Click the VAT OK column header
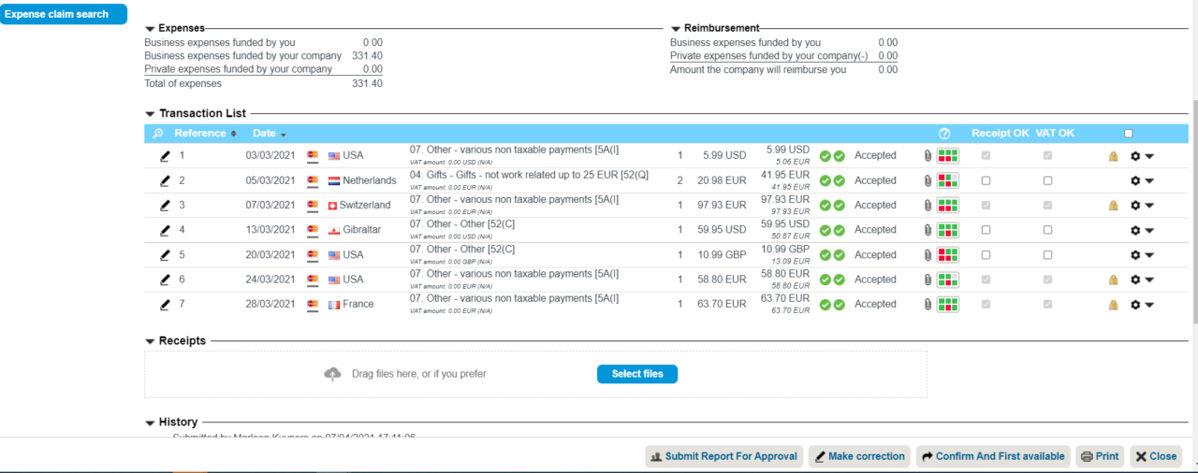1198x473 pixels. (x=1055, y=134)
